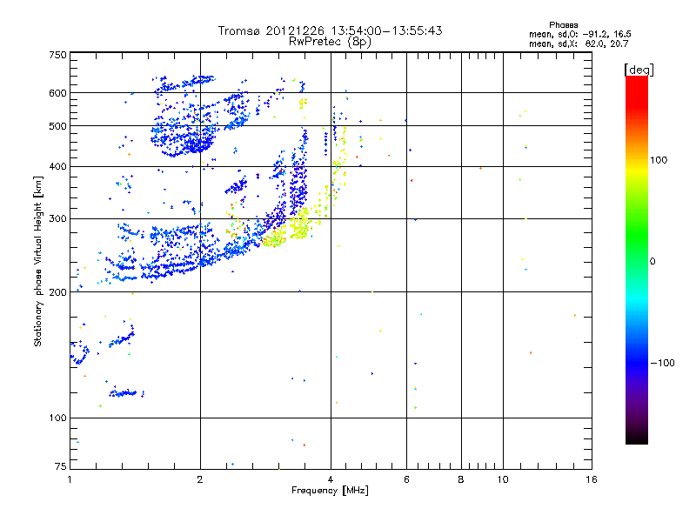Click the '600' height axis label
Viewport: 696px width, 522px height.
(57, 93)
